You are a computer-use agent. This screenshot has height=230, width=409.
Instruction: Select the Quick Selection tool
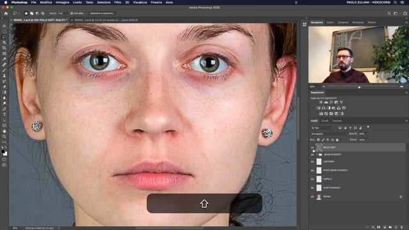4,42
